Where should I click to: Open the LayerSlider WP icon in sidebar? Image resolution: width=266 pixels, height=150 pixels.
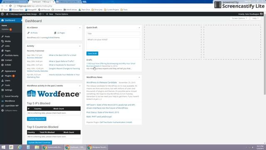click(2, 106)
